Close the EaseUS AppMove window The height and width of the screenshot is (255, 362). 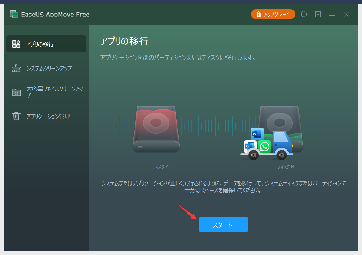[346, 14]
